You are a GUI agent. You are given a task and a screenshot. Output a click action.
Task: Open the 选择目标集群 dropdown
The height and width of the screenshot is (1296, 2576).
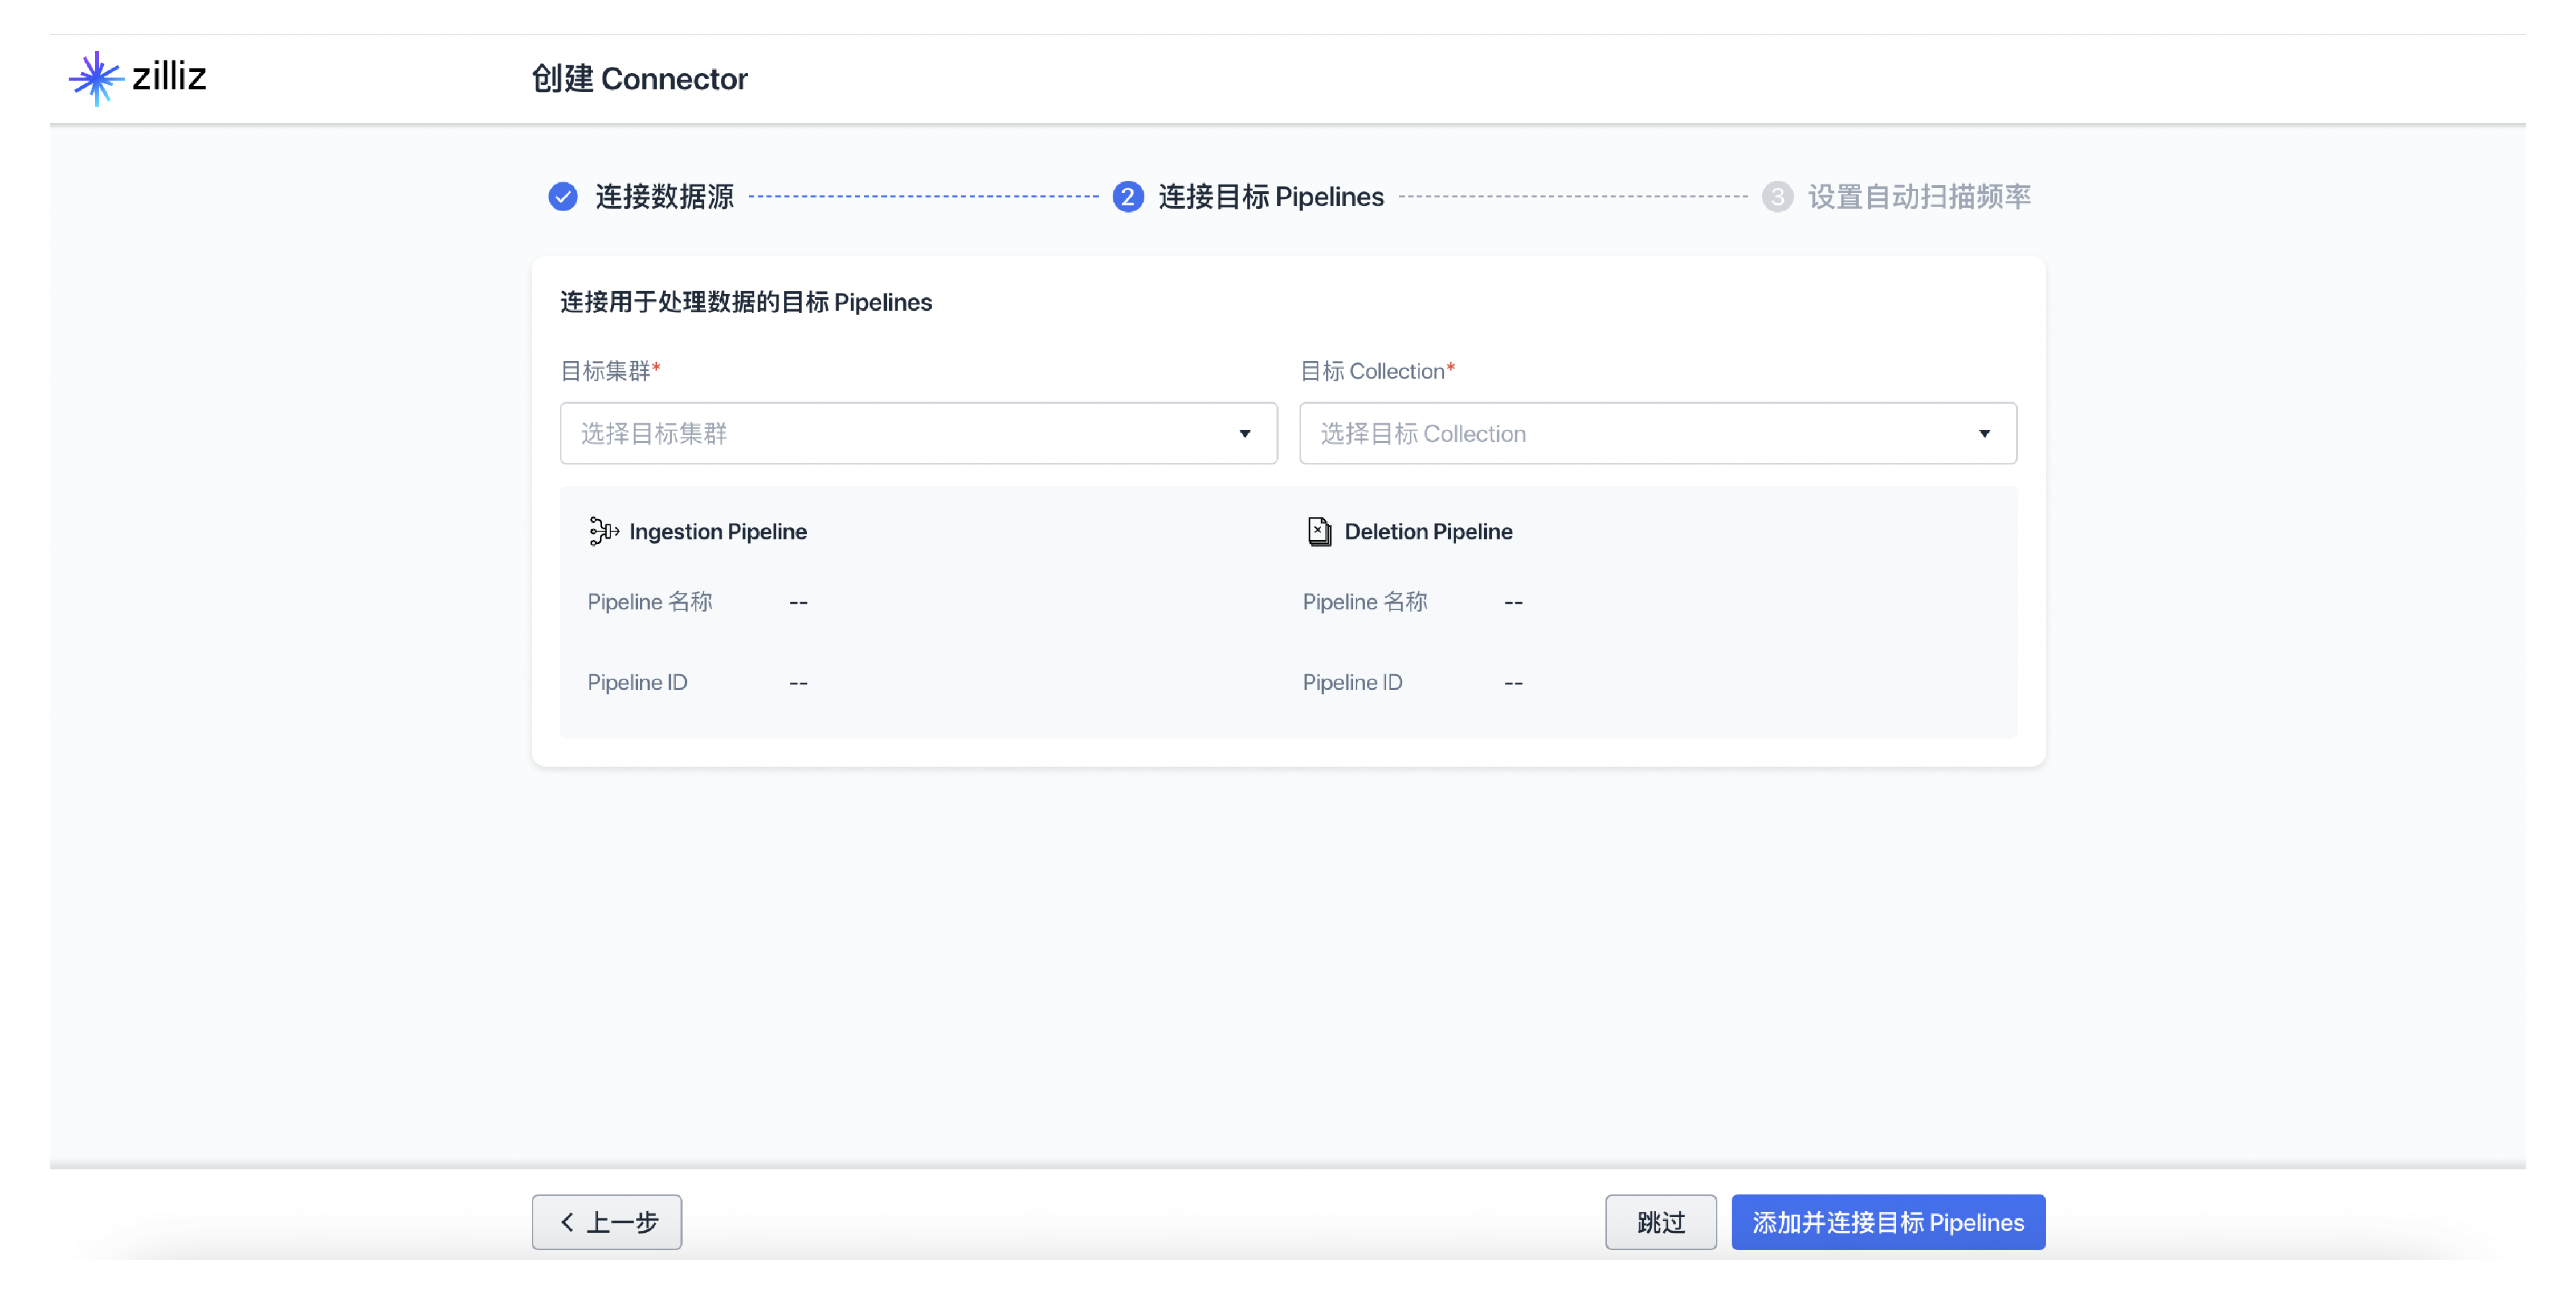pos(918,433)
